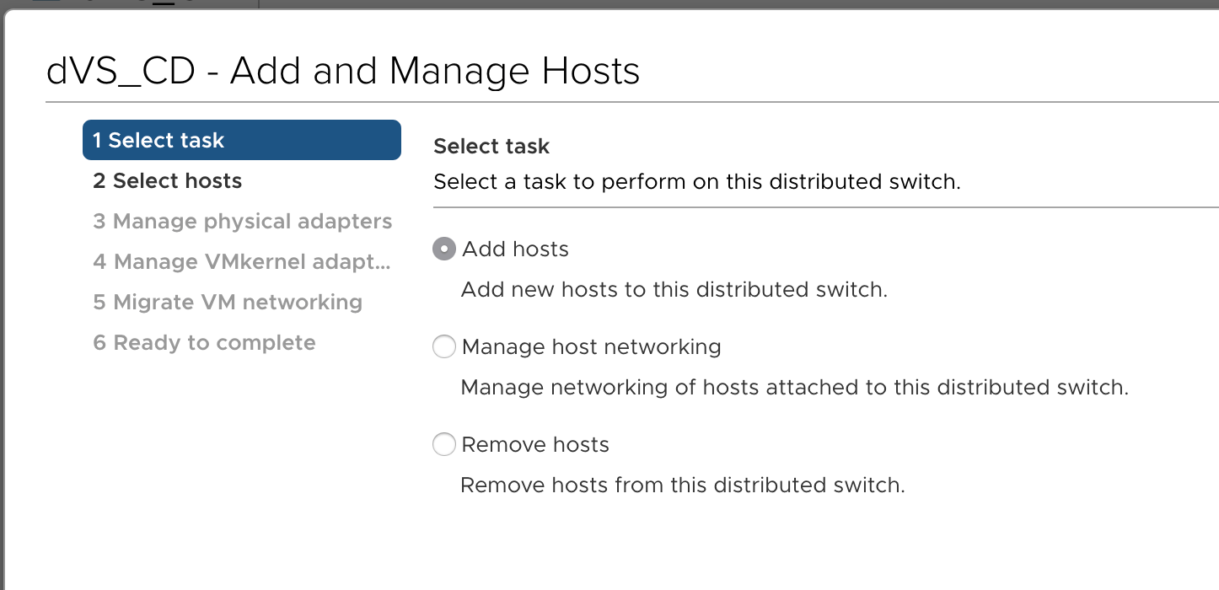The image size is (1219, 590).
Task: Pick the Remove hosts radio option
Action: pyautogui.click(x=444, y=445)
